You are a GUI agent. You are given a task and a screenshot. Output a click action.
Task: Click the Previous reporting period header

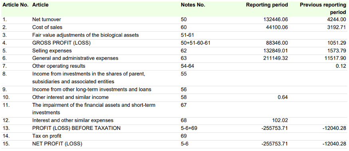click(323, 8)
